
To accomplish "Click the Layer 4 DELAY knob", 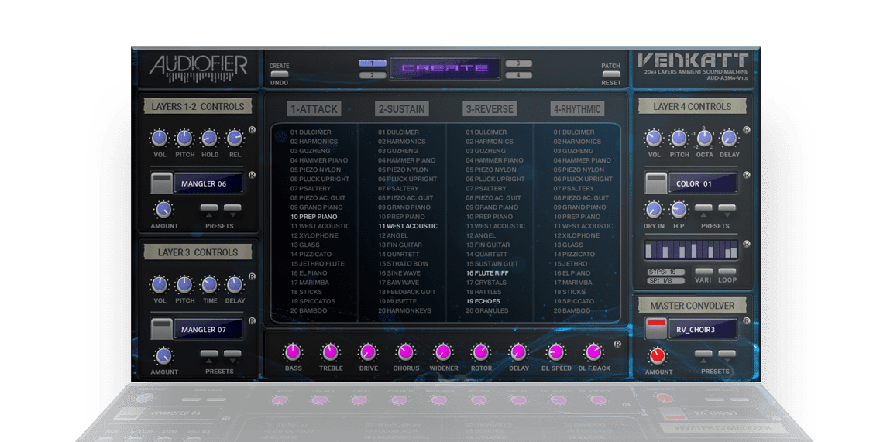I will point(729,138).
